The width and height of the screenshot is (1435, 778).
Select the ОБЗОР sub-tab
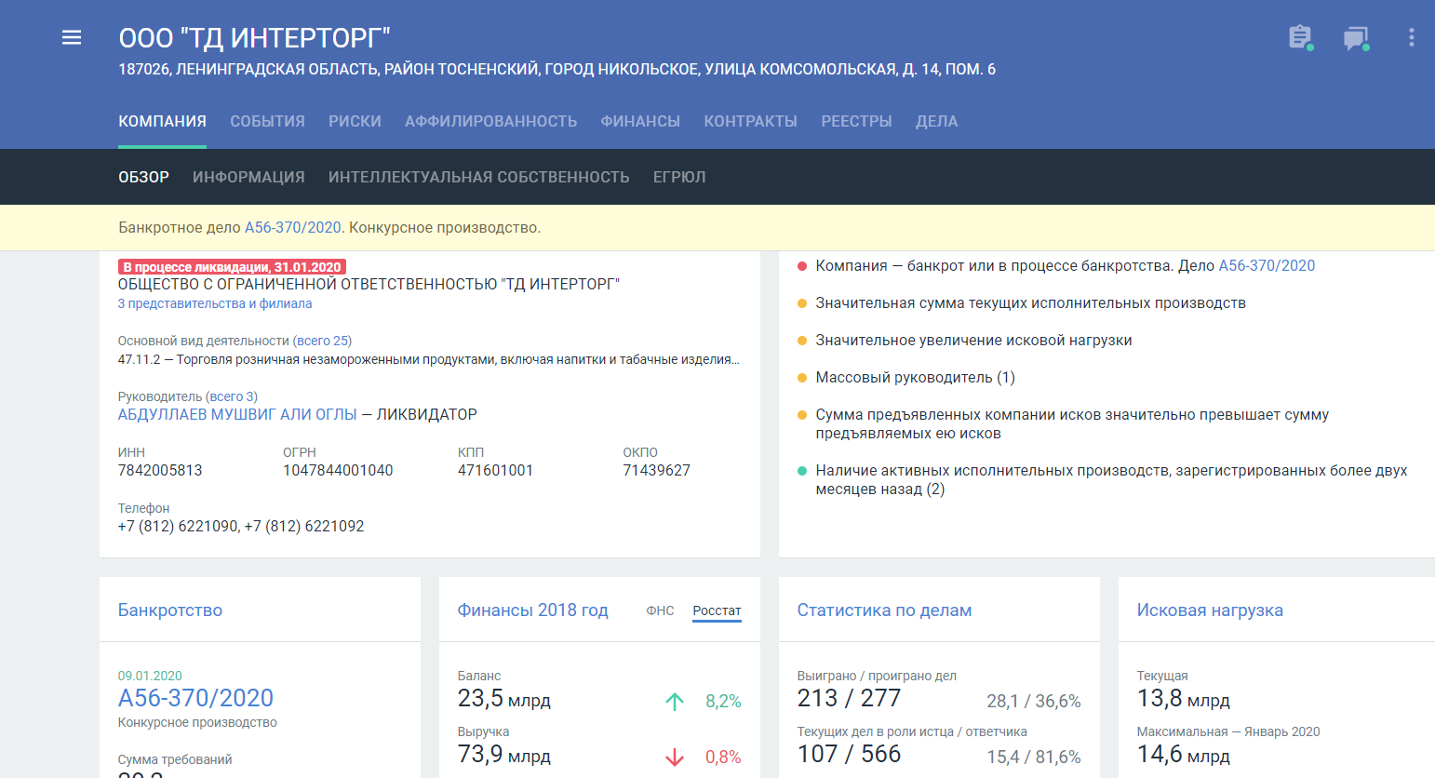(143, 177)
